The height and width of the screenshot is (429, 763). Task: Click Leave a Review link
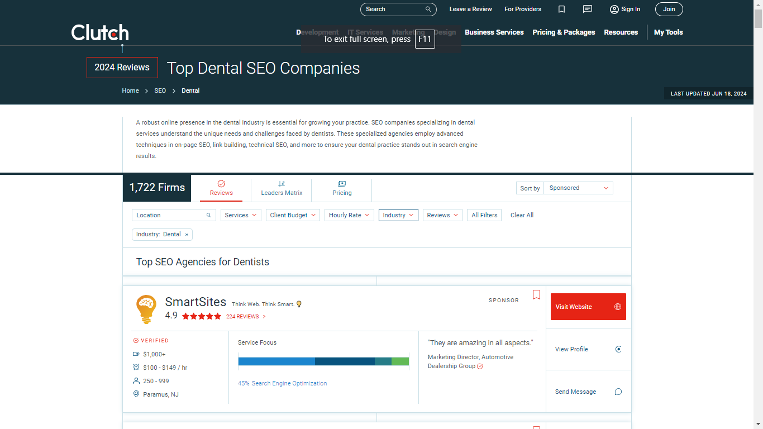coord(471,9)
